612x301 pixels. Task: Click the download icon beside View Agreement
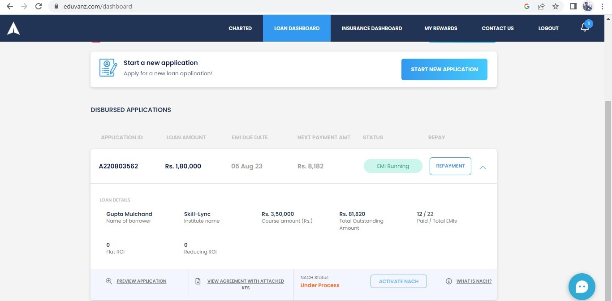click(x=198, y=281)
